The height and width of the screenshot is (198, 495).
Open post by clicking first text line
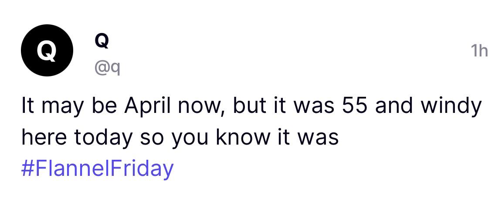251,106
